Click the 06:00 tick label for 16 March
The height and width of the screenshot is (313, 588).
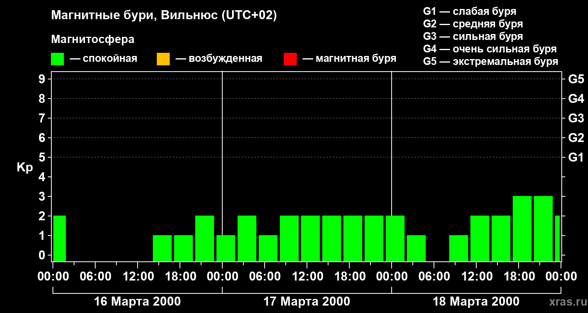pos(95,276)
